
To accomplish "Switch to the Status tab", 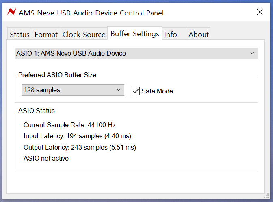I will (x=19, y=34).
